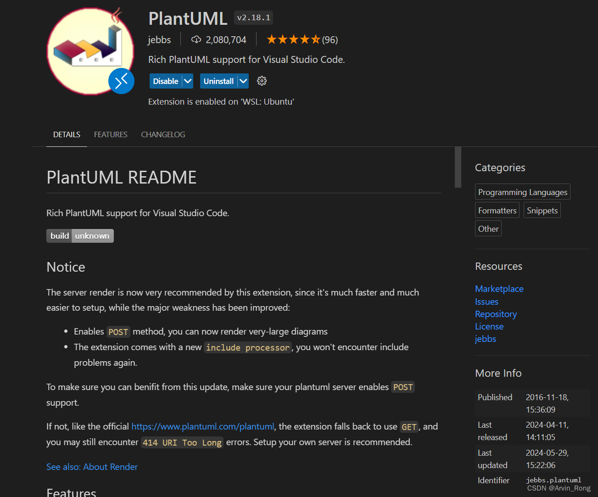
Task: Click the More Info heading
Action: coord(498,373)
